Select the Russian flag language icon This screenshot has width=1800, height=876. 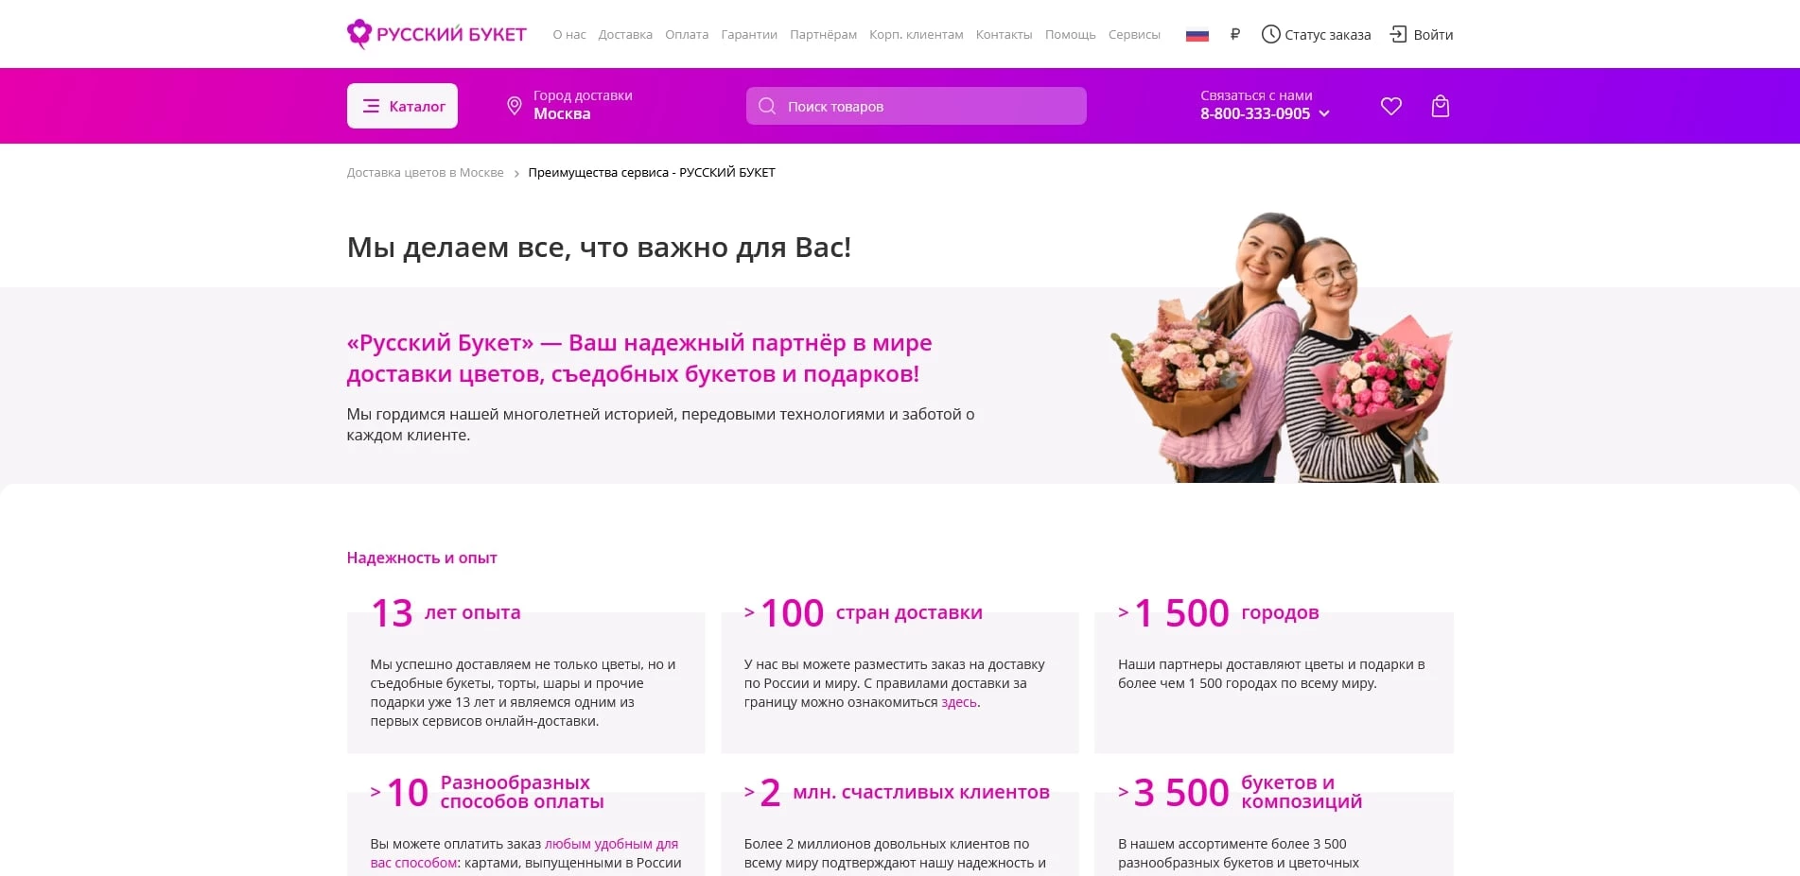(x=1197, y=35)
